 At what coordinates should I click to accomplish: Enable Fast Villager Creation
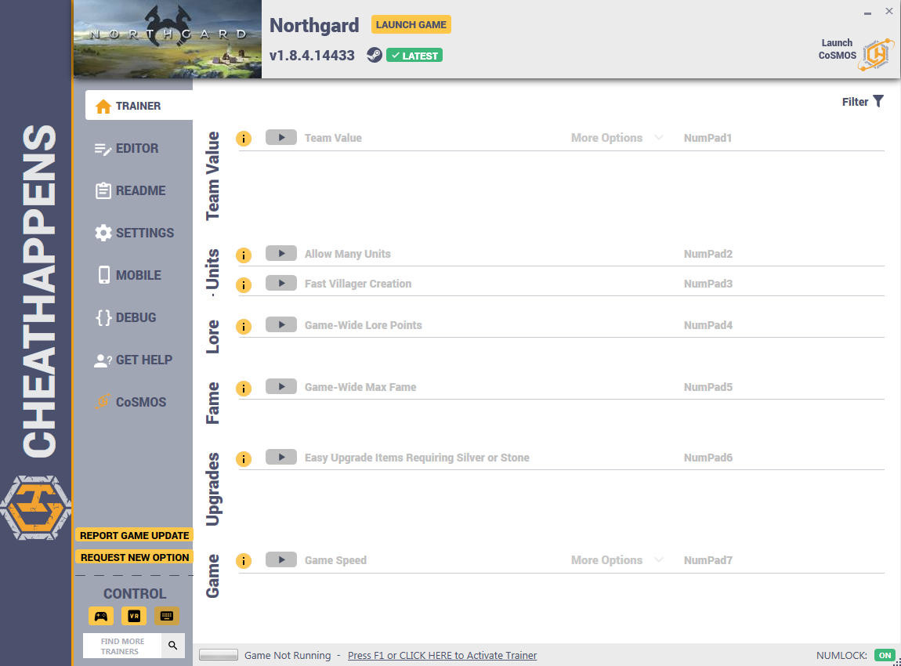[x=281, y=284]
